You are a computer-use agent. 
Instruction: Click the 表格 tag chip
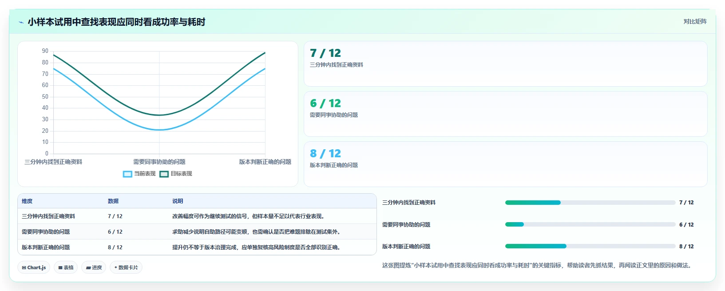coord(66,267)
